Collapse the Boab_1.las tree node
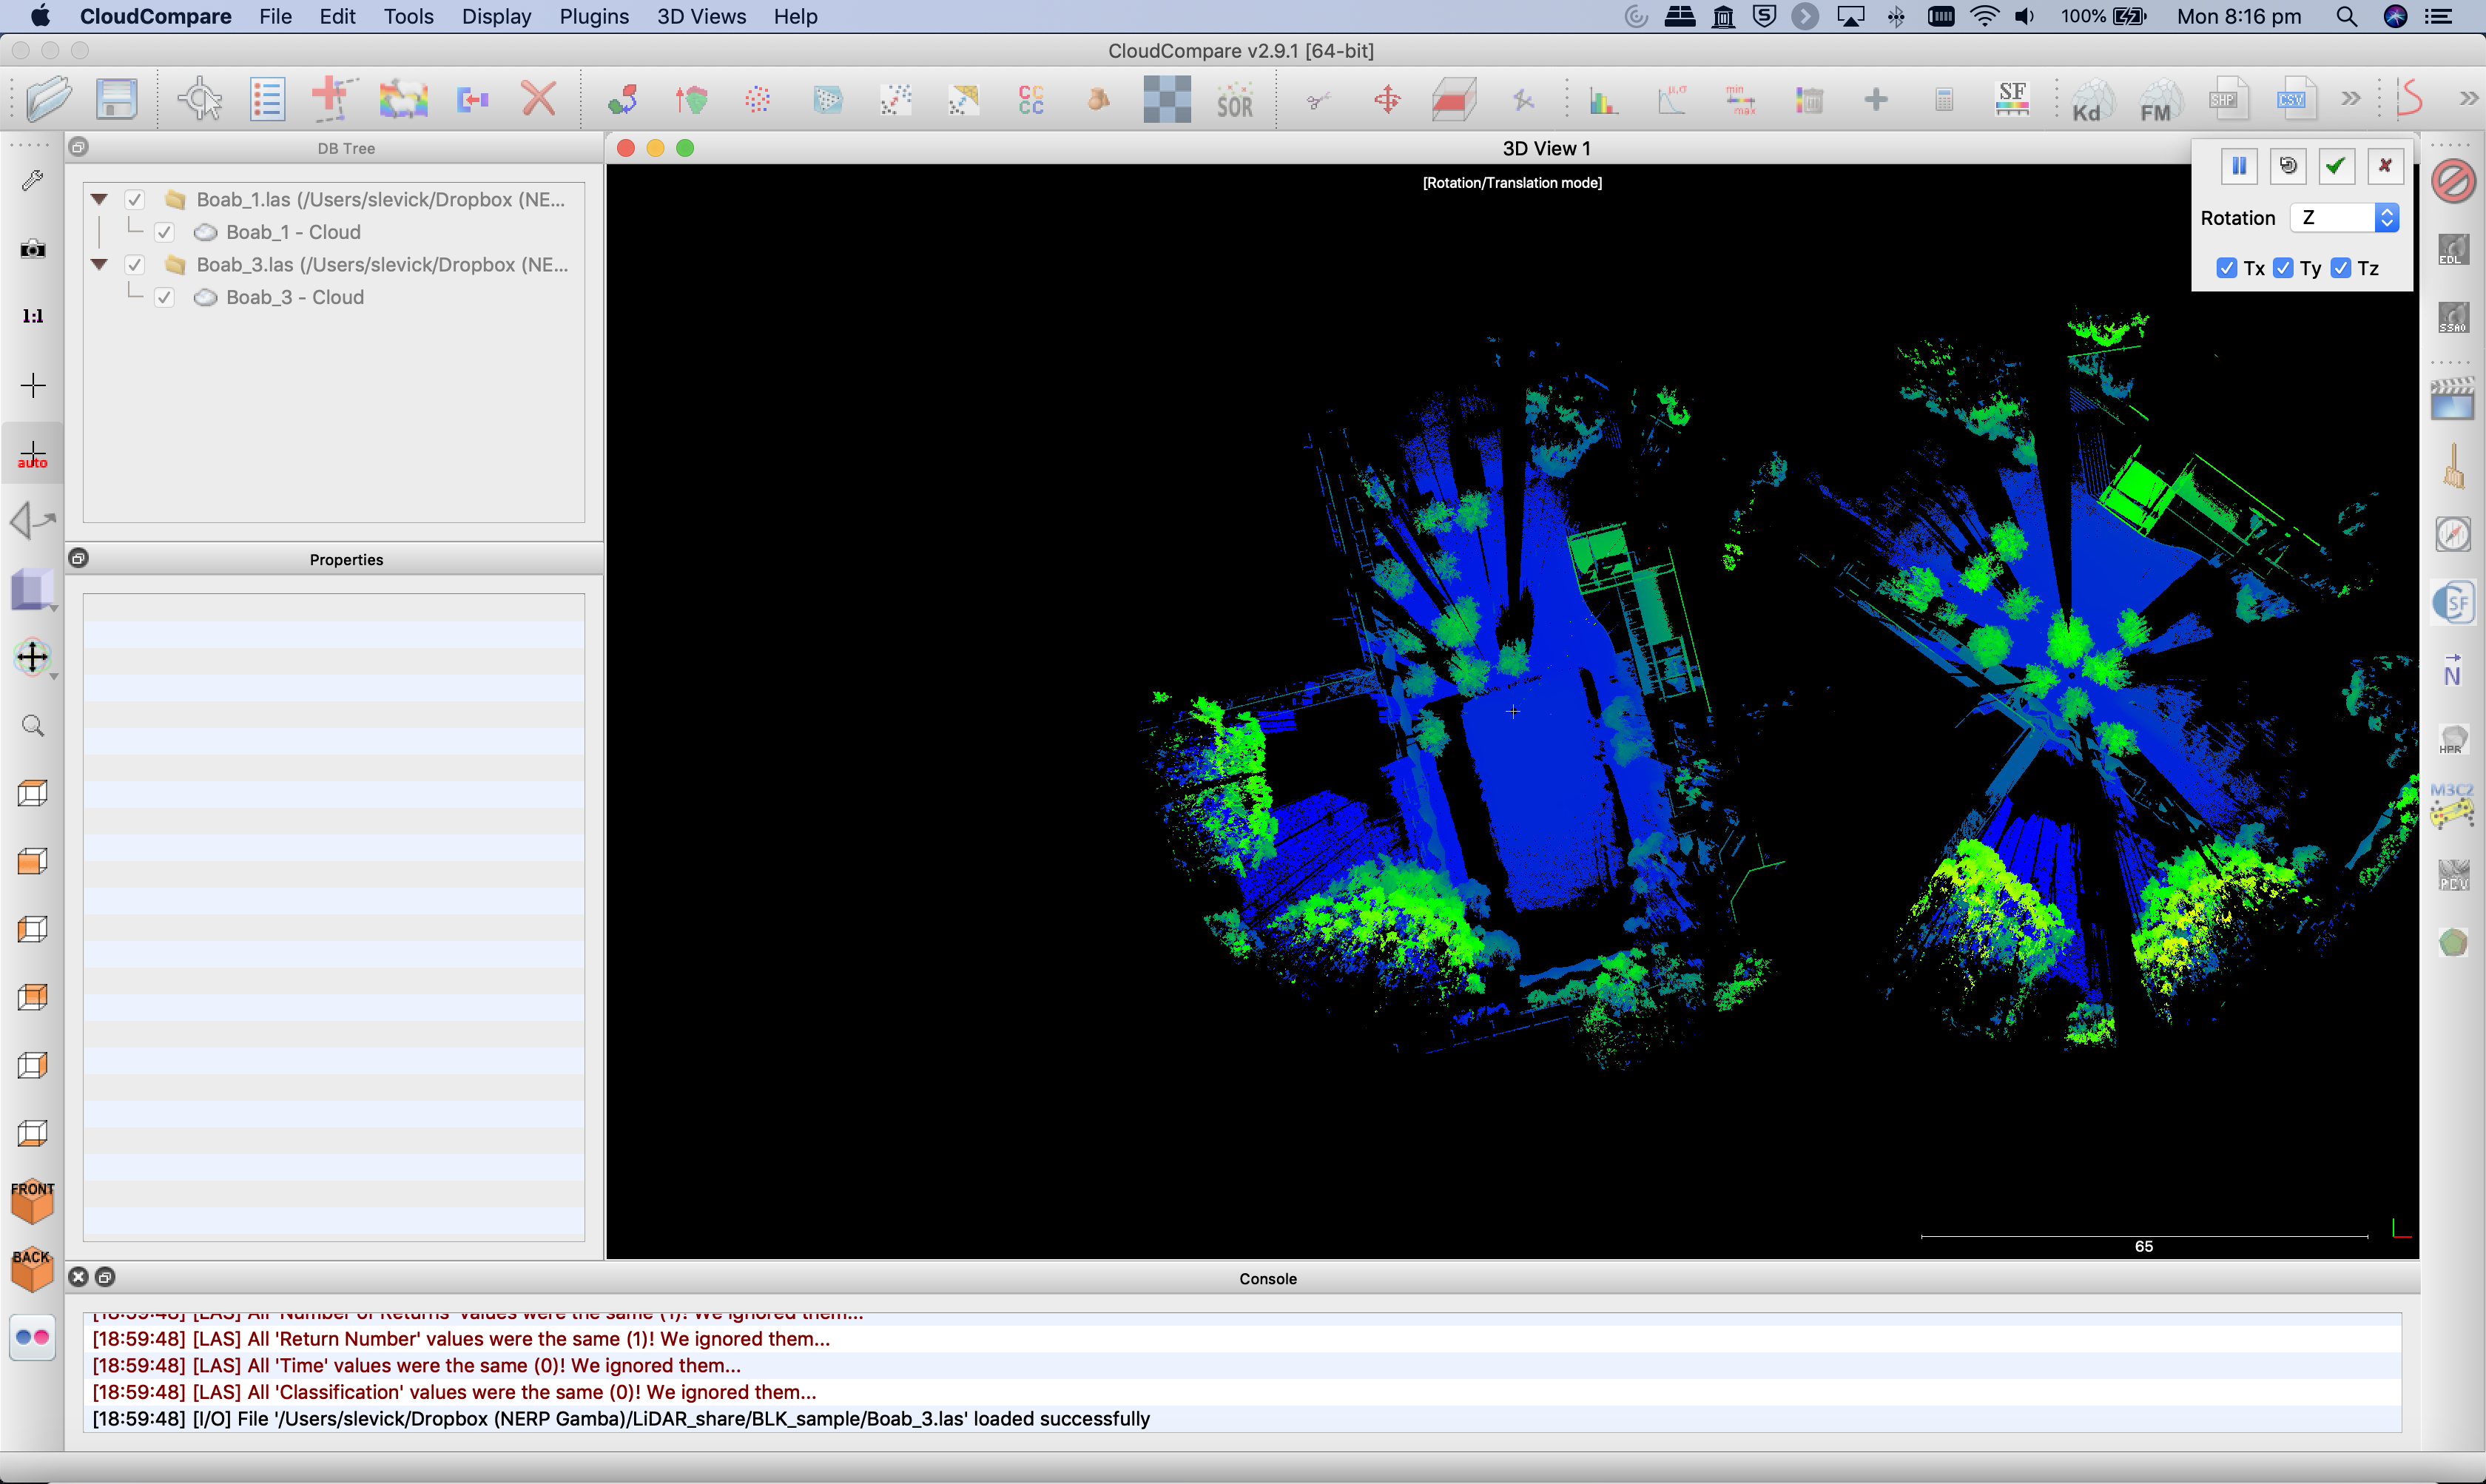The height and width of the screenshot is (1484, 2486). pyautogui.click(x=99, y=200)
